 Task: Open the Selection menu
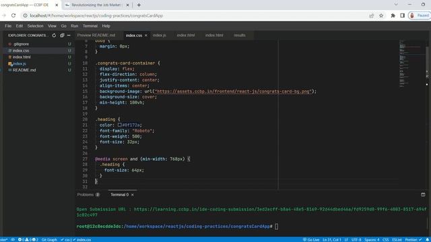click(x=35, y=26)
